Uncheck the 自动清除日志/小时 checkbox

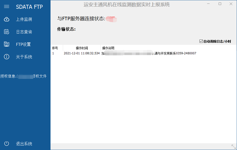[x=201, y=41]
